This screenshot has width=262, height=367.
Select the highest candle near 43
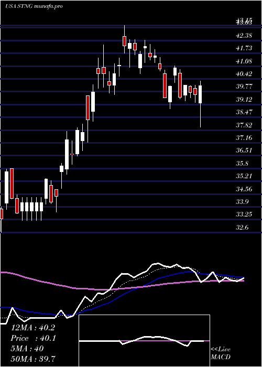pyautogui.click(x=125, y=39)
